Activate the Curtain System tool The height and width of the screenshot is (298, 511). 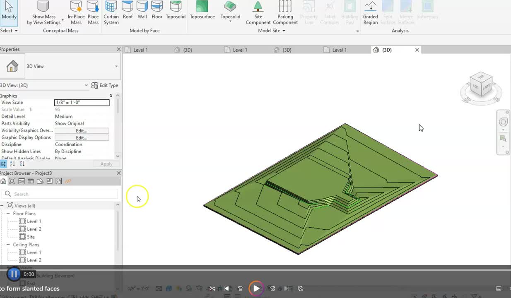111,13
